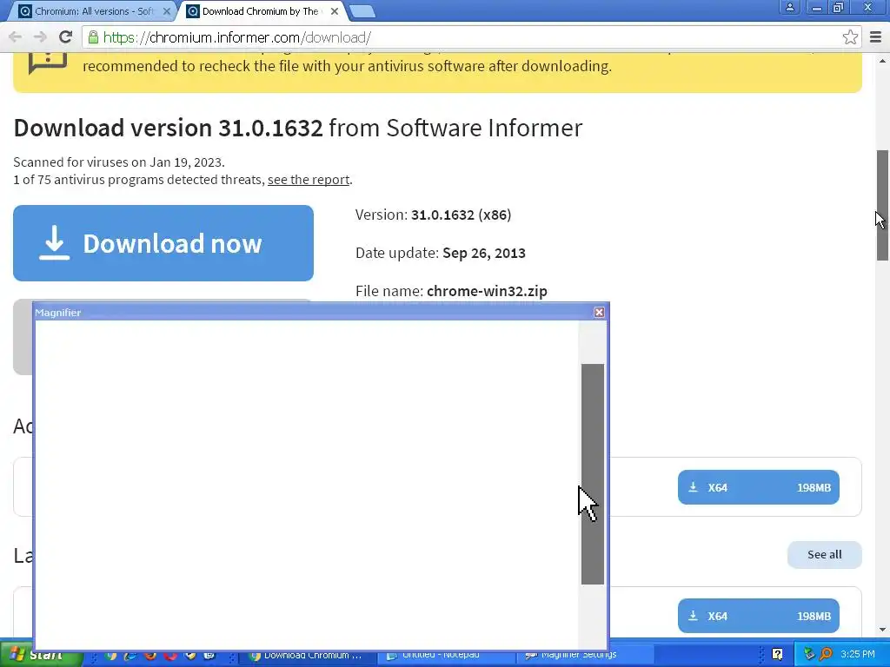Click the X64 198MB button above See all

click(758, 487)
